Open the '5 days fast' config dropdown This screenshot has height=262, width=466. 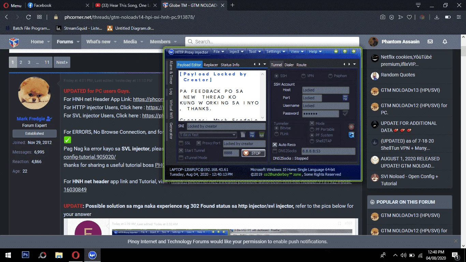(207, 135)
